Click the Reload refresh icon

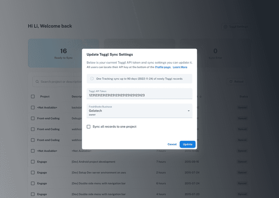(x=231, y=82)
